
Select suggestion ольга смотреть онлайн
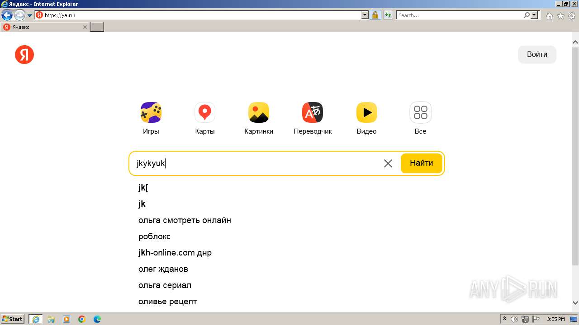[x=185, y=220]
